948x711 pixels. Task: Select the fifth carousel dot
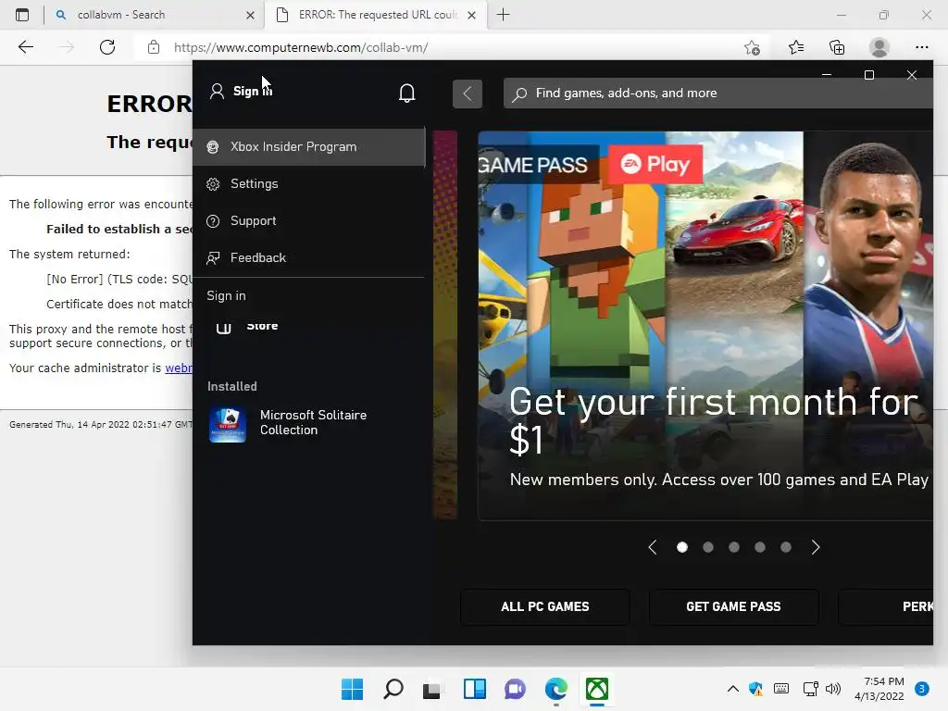tap(786, 547)
